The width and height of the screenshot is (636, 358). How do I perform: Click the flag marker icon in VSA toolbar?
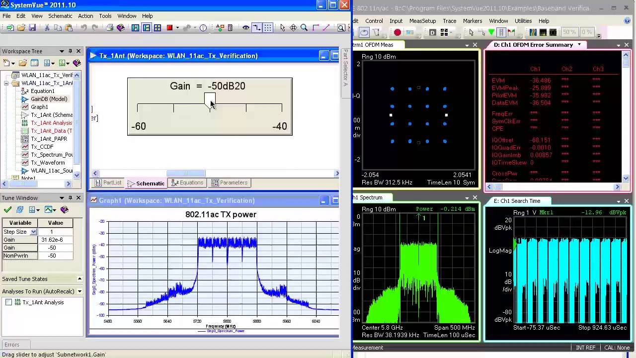pos(511,33)
